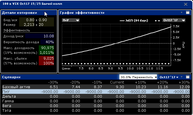Click the Вероятность дохода 40% value
The height and width of the screenshot is (115, 193).
point(47,42)
